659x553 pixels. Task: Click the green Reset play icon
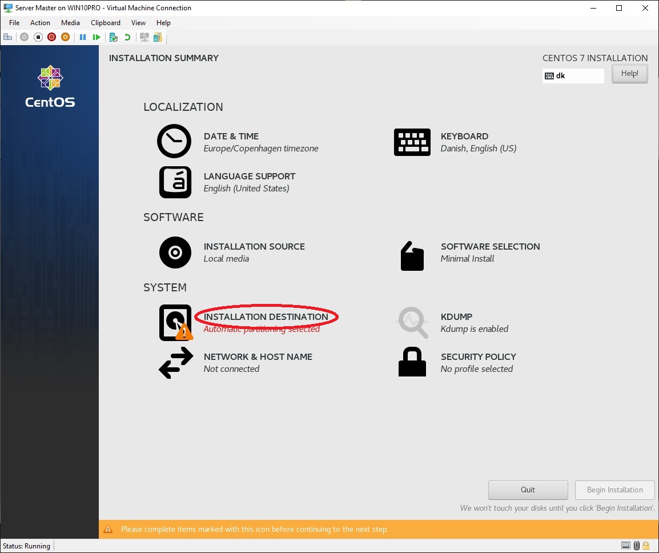pos(97,37)
